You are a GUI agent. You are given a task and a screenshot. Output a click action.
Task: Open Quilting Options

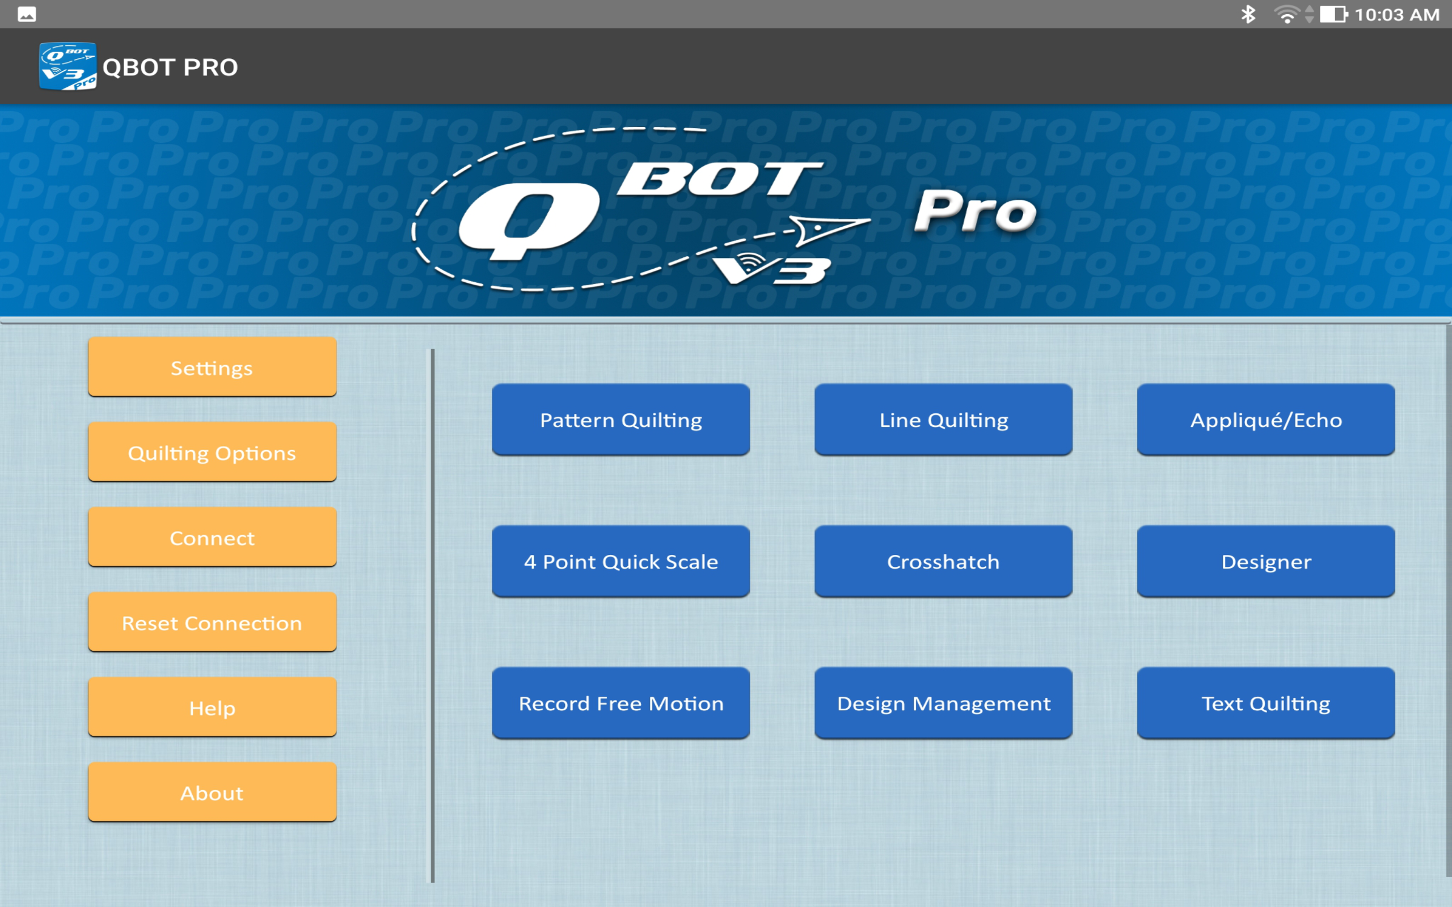pyautogui.click(x=212, y=452)
